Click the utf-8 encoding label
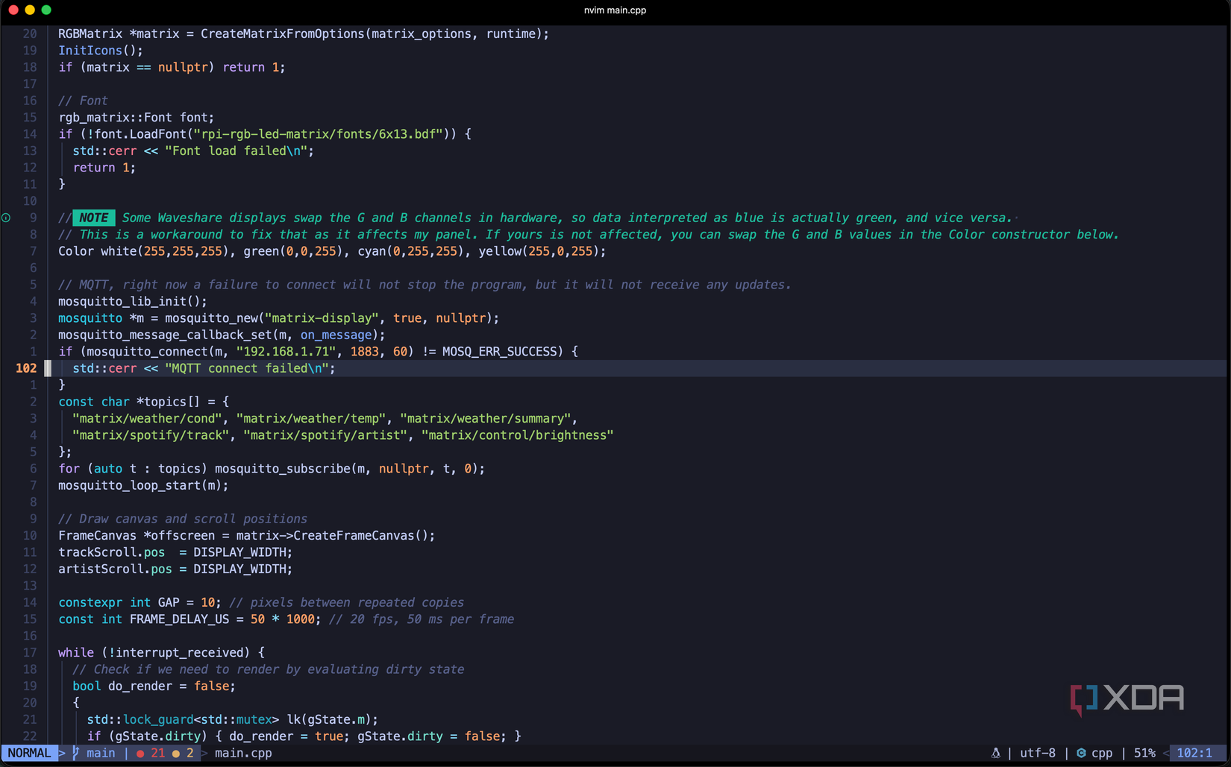1231x767 pixels. [x=1037, y=753]
